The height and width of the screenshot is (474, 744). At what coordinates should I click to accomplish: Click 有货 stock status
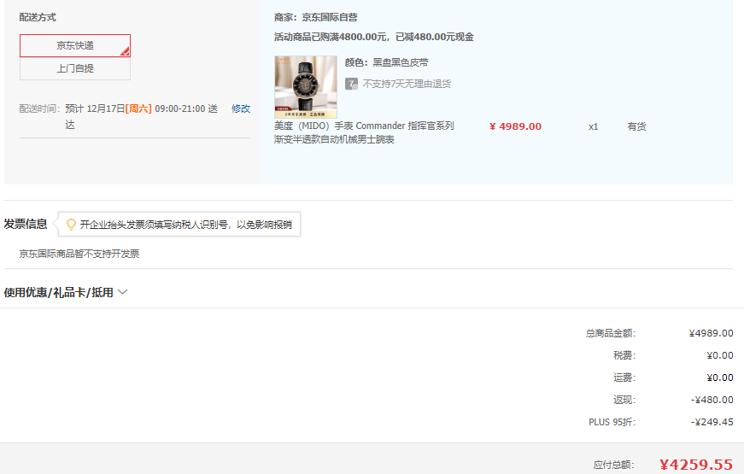pyautogui.click(x=636, y=126)
